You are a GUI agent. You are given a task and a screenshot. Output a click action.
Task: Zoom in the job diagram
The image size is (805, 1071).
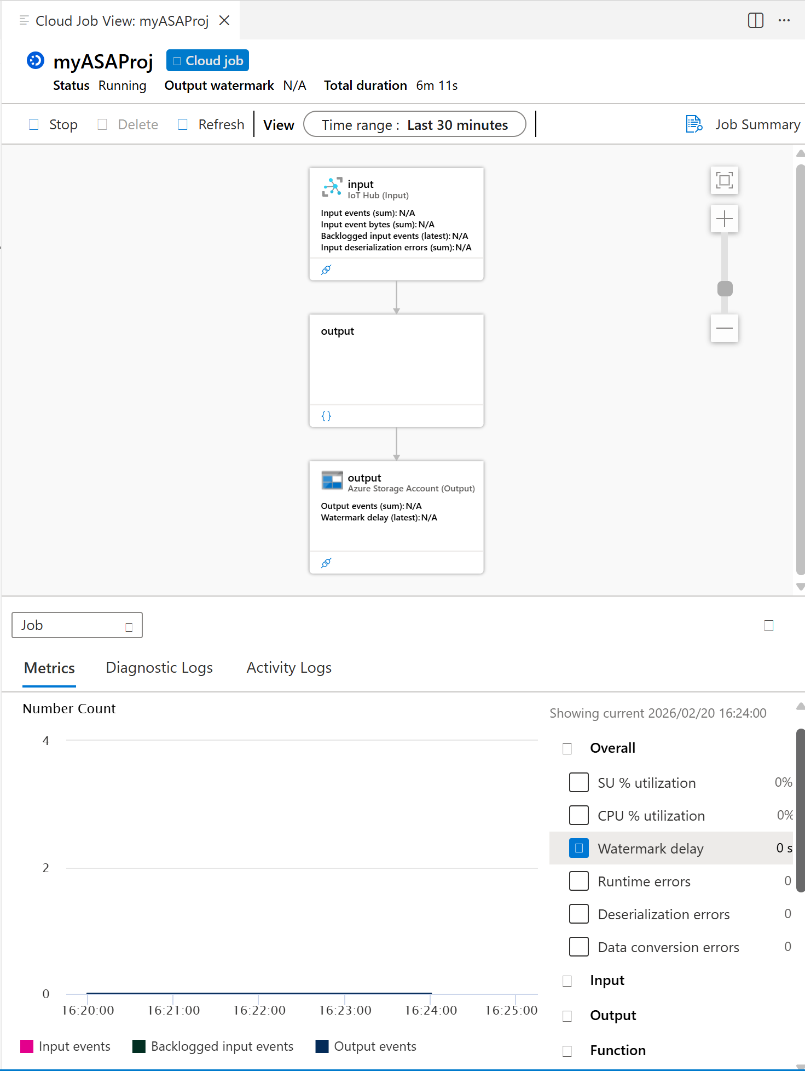tap(725, 219)
